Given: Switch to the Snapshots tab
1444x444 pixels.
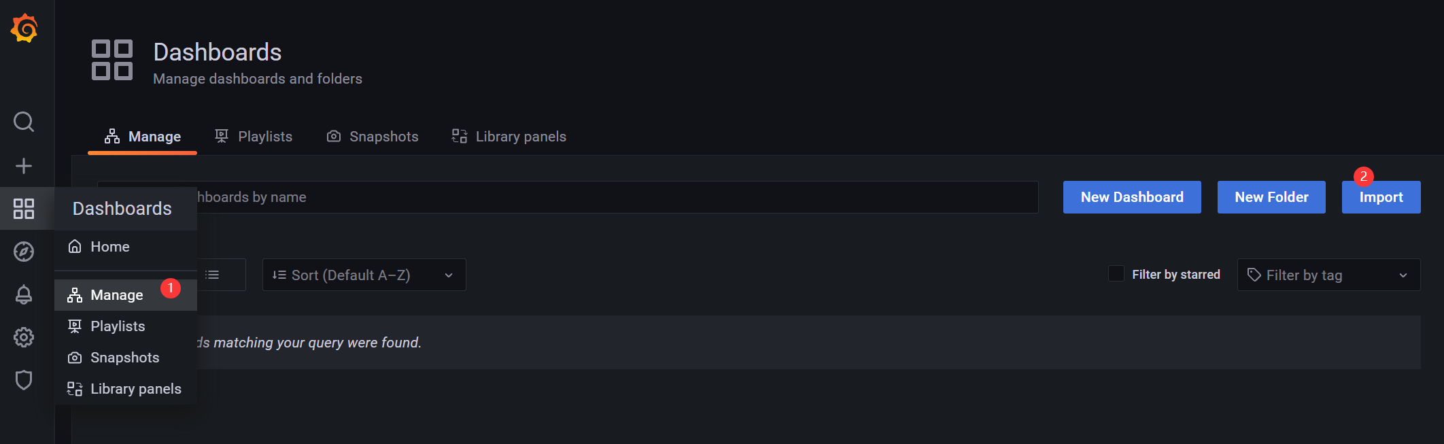Looking at the screenshot, I should (373, 137).
